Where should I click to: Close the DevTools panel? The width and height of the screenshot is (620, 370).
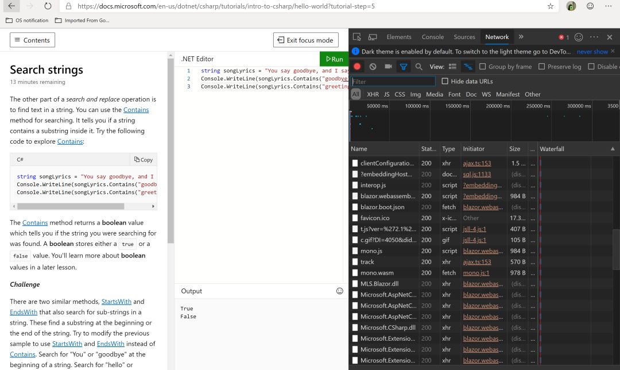click(x=609, y=37)
